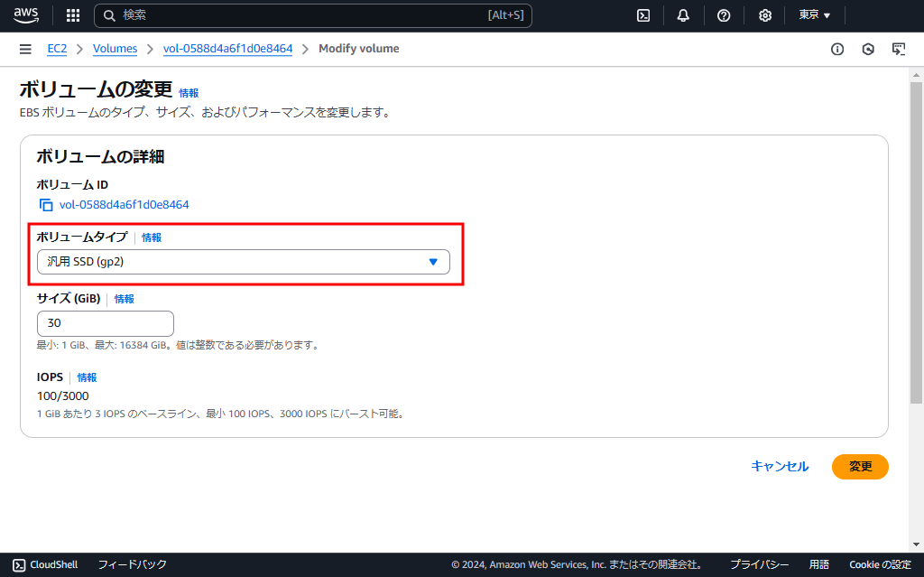Open settings gear in top bar
The height and width of the screenshot is (577, 924).
pyautogui.click(x=765, y=15)
